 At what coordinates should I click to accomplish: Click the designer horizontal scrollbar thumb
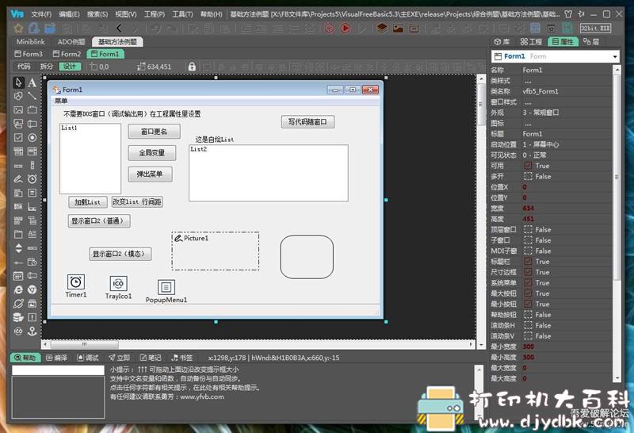[85, 344]
